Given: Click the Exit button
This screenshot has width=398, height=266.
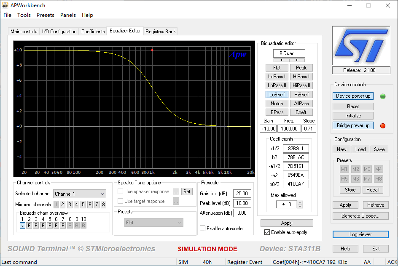Looking at the screenshot, I should pos(376,249).
